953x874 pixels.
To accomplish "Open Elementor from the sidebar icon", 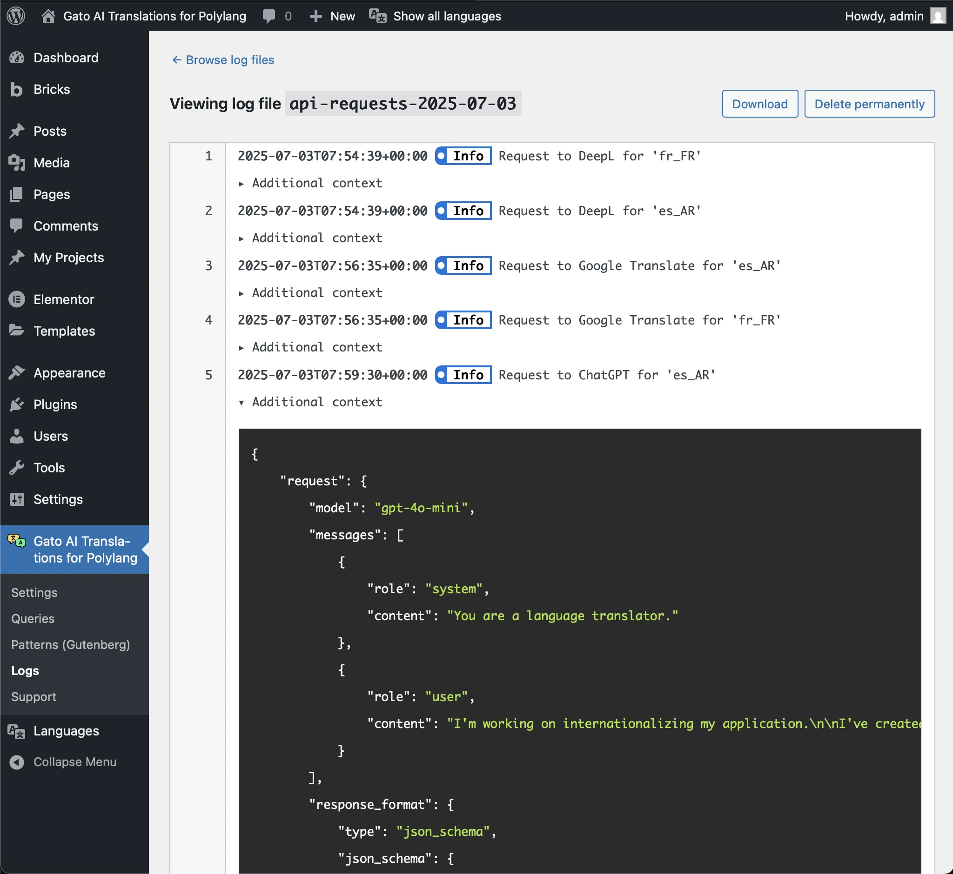I will [x=17, y=299].
